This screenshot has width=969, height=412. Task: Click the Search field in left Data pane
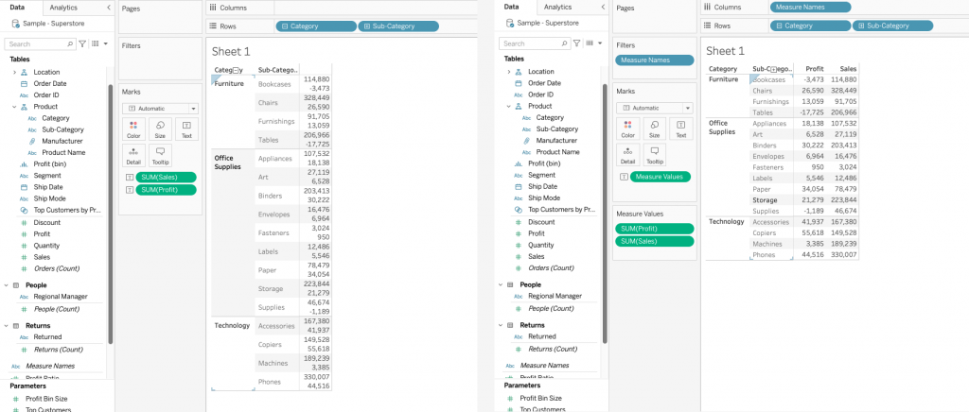tap(38, 43)
